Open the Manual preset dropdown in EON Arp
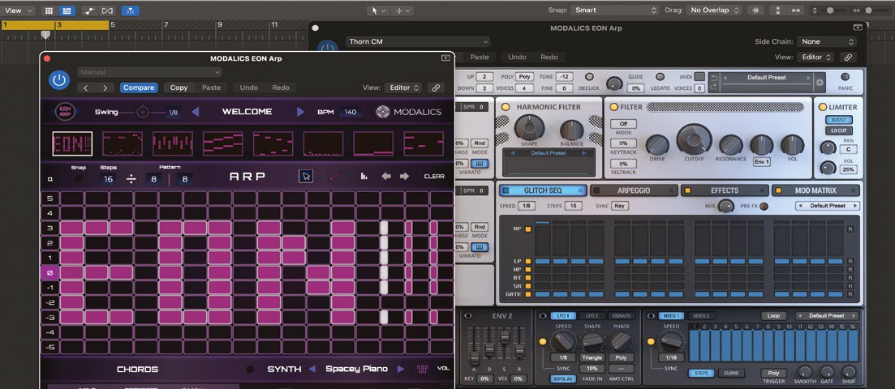This screenshot has height=389, width=895. [x=149, y=72]
